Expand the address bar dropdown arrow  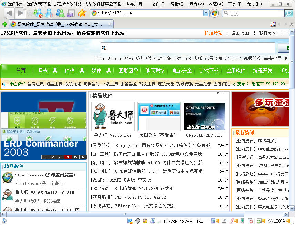click(x=206, y=13)
